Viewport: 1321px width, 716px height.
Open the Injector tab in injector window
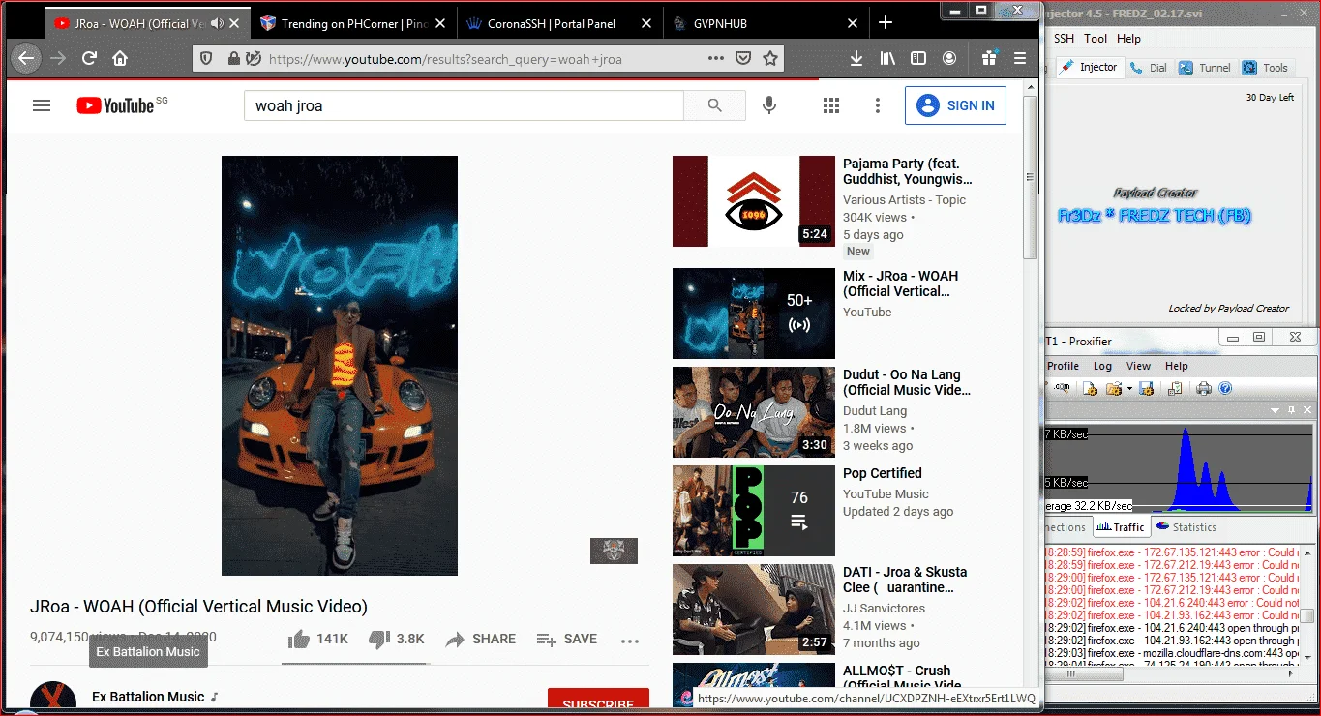pos(1089,67)
